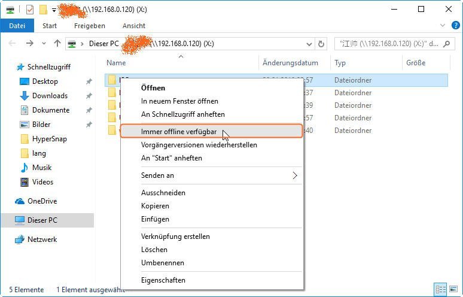The width and height of the screenshot is (463, 297).
Task: Click the New Folder icon in title bar
Action: pos(43,10)
